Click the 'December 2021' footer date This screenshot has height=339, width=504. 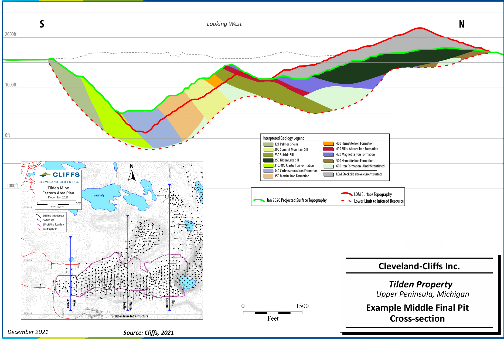coord(28,332)
